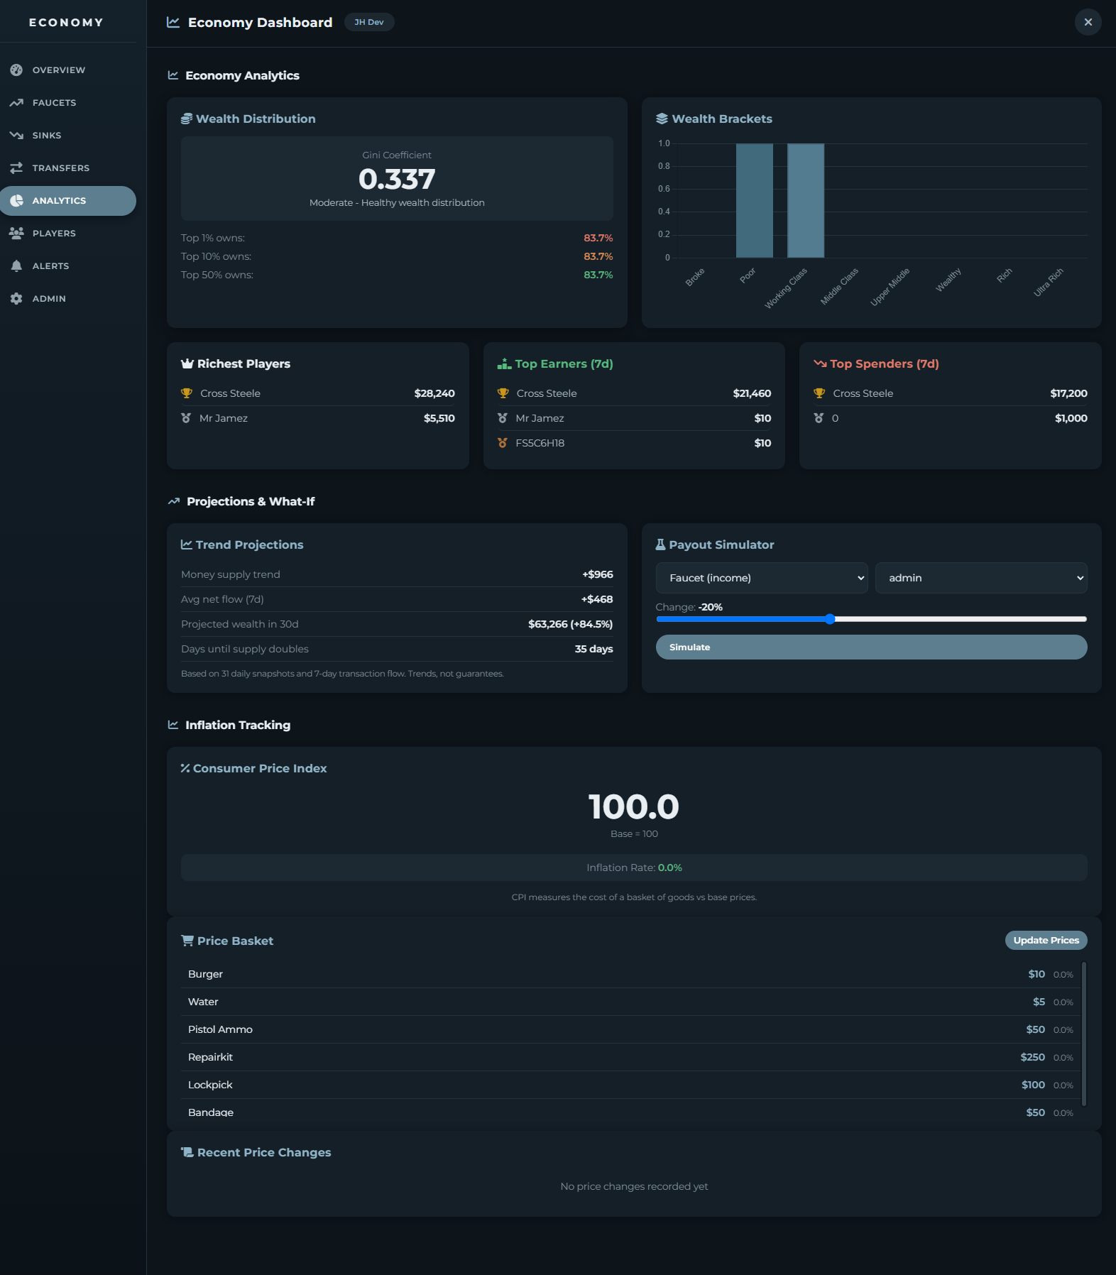Click the Repairkit row in Price Basket
This screenshot has width=1116, height=1275.
pyautogui.click(x=630, y=1057)
